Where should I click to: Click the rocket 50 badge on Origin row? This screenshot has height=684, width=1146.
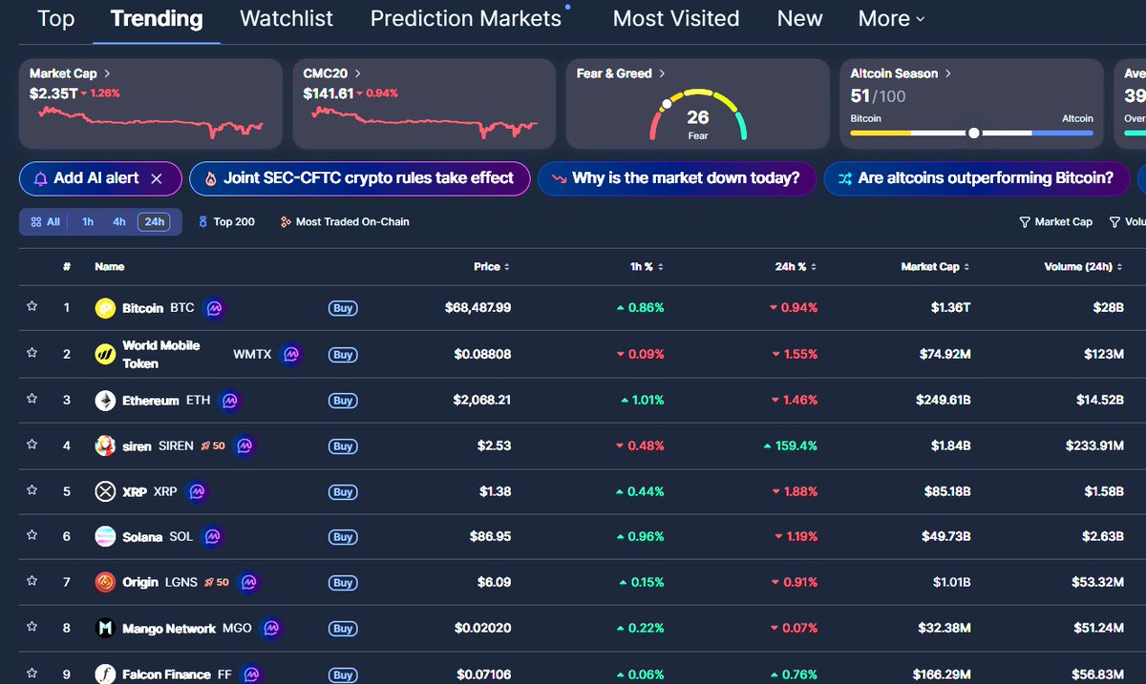pyautogui.click(x=217, y=582)
